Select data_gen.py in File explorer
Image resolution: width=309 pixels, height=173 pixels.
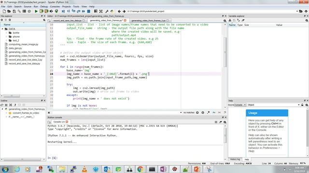point(15,48)
